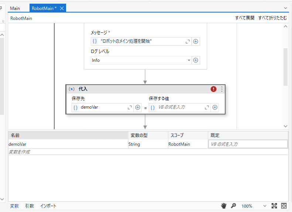The image size is (292, 212).
Task: Click 変数を作成 to create variable
Action: (19, 152)
